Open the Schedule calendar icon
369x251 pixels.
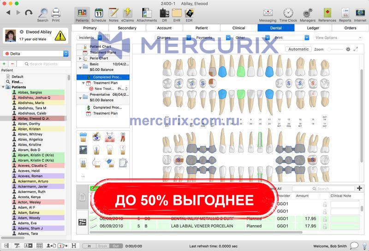[x=99, y=15]
